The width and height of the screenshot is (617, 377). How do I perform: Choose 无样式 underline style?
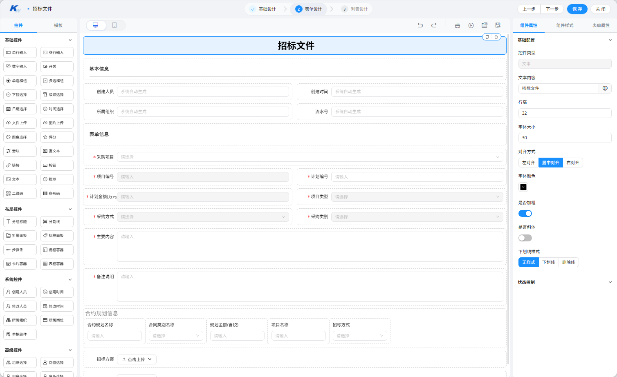tap(528, 262)
